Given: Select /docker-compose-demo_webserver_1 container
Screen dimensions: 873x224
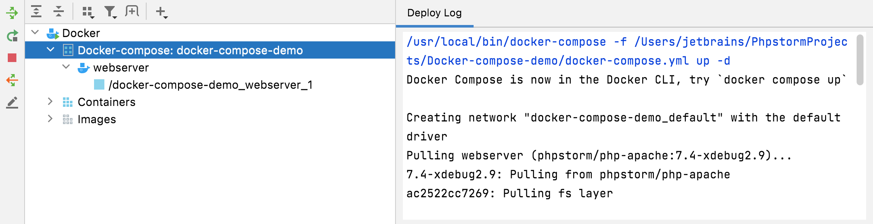Looking at the screenshot, I should (210, 84).
